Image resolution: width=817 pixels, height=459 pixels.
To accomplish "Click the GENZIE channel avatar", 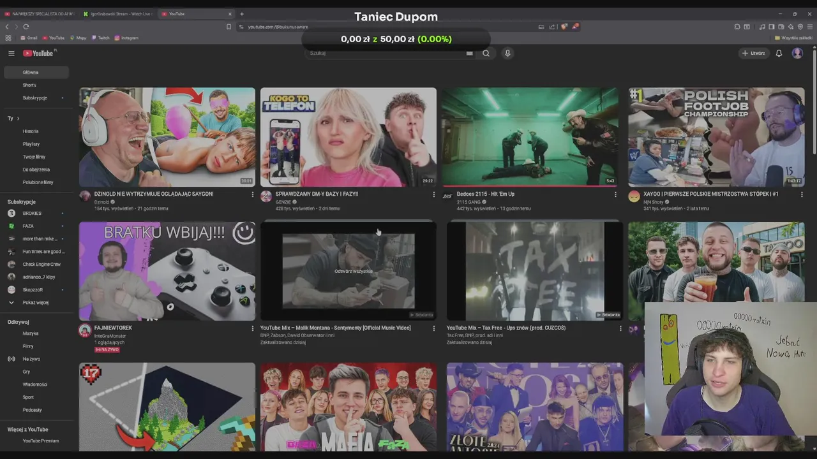I will (266, 196).
